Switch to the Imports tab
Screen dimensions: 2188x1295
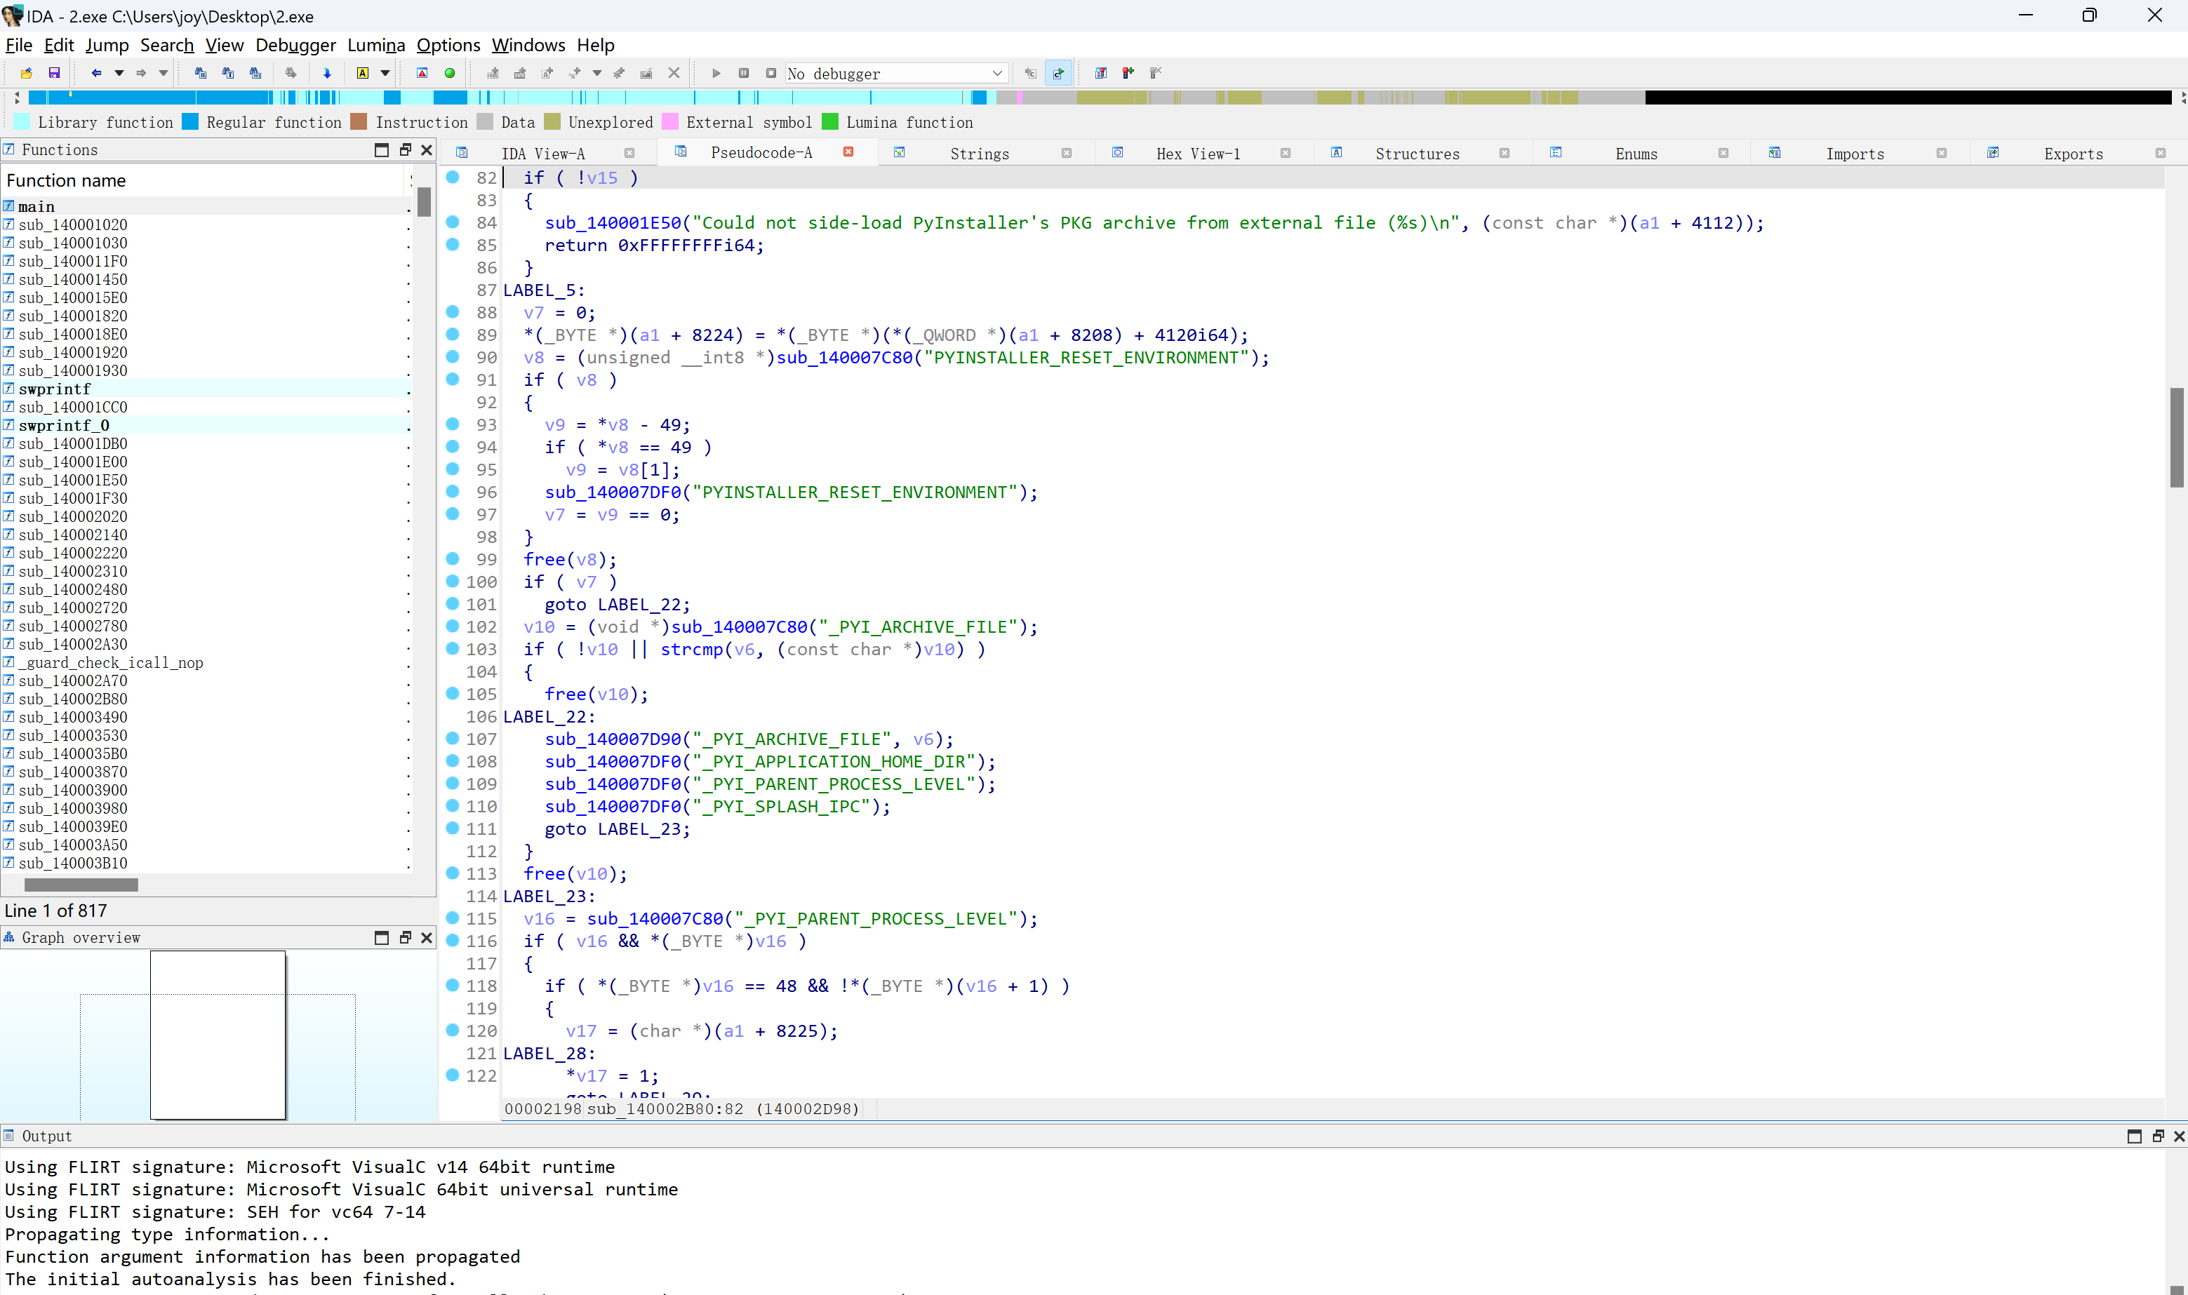point(1855,154)
